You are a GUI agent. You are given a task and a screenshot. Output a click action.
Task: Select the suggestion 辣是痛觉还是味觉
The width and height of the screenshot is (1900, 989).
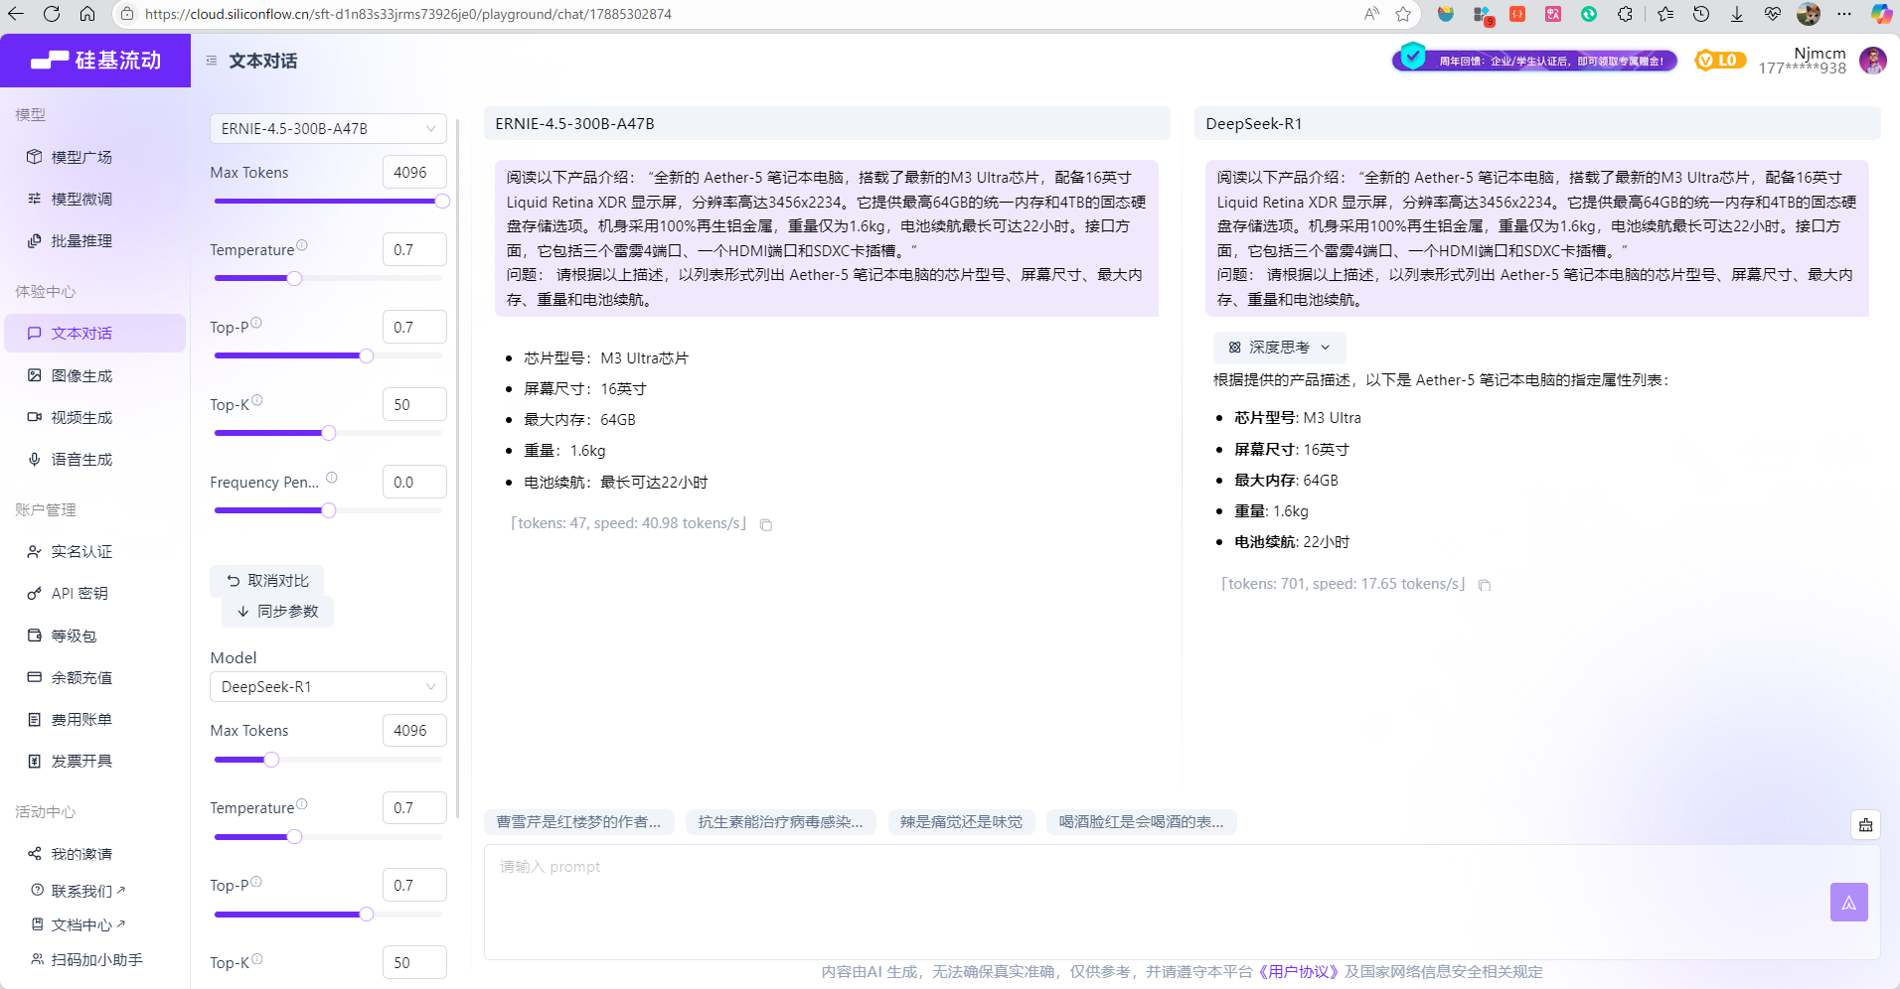(962, 821)
